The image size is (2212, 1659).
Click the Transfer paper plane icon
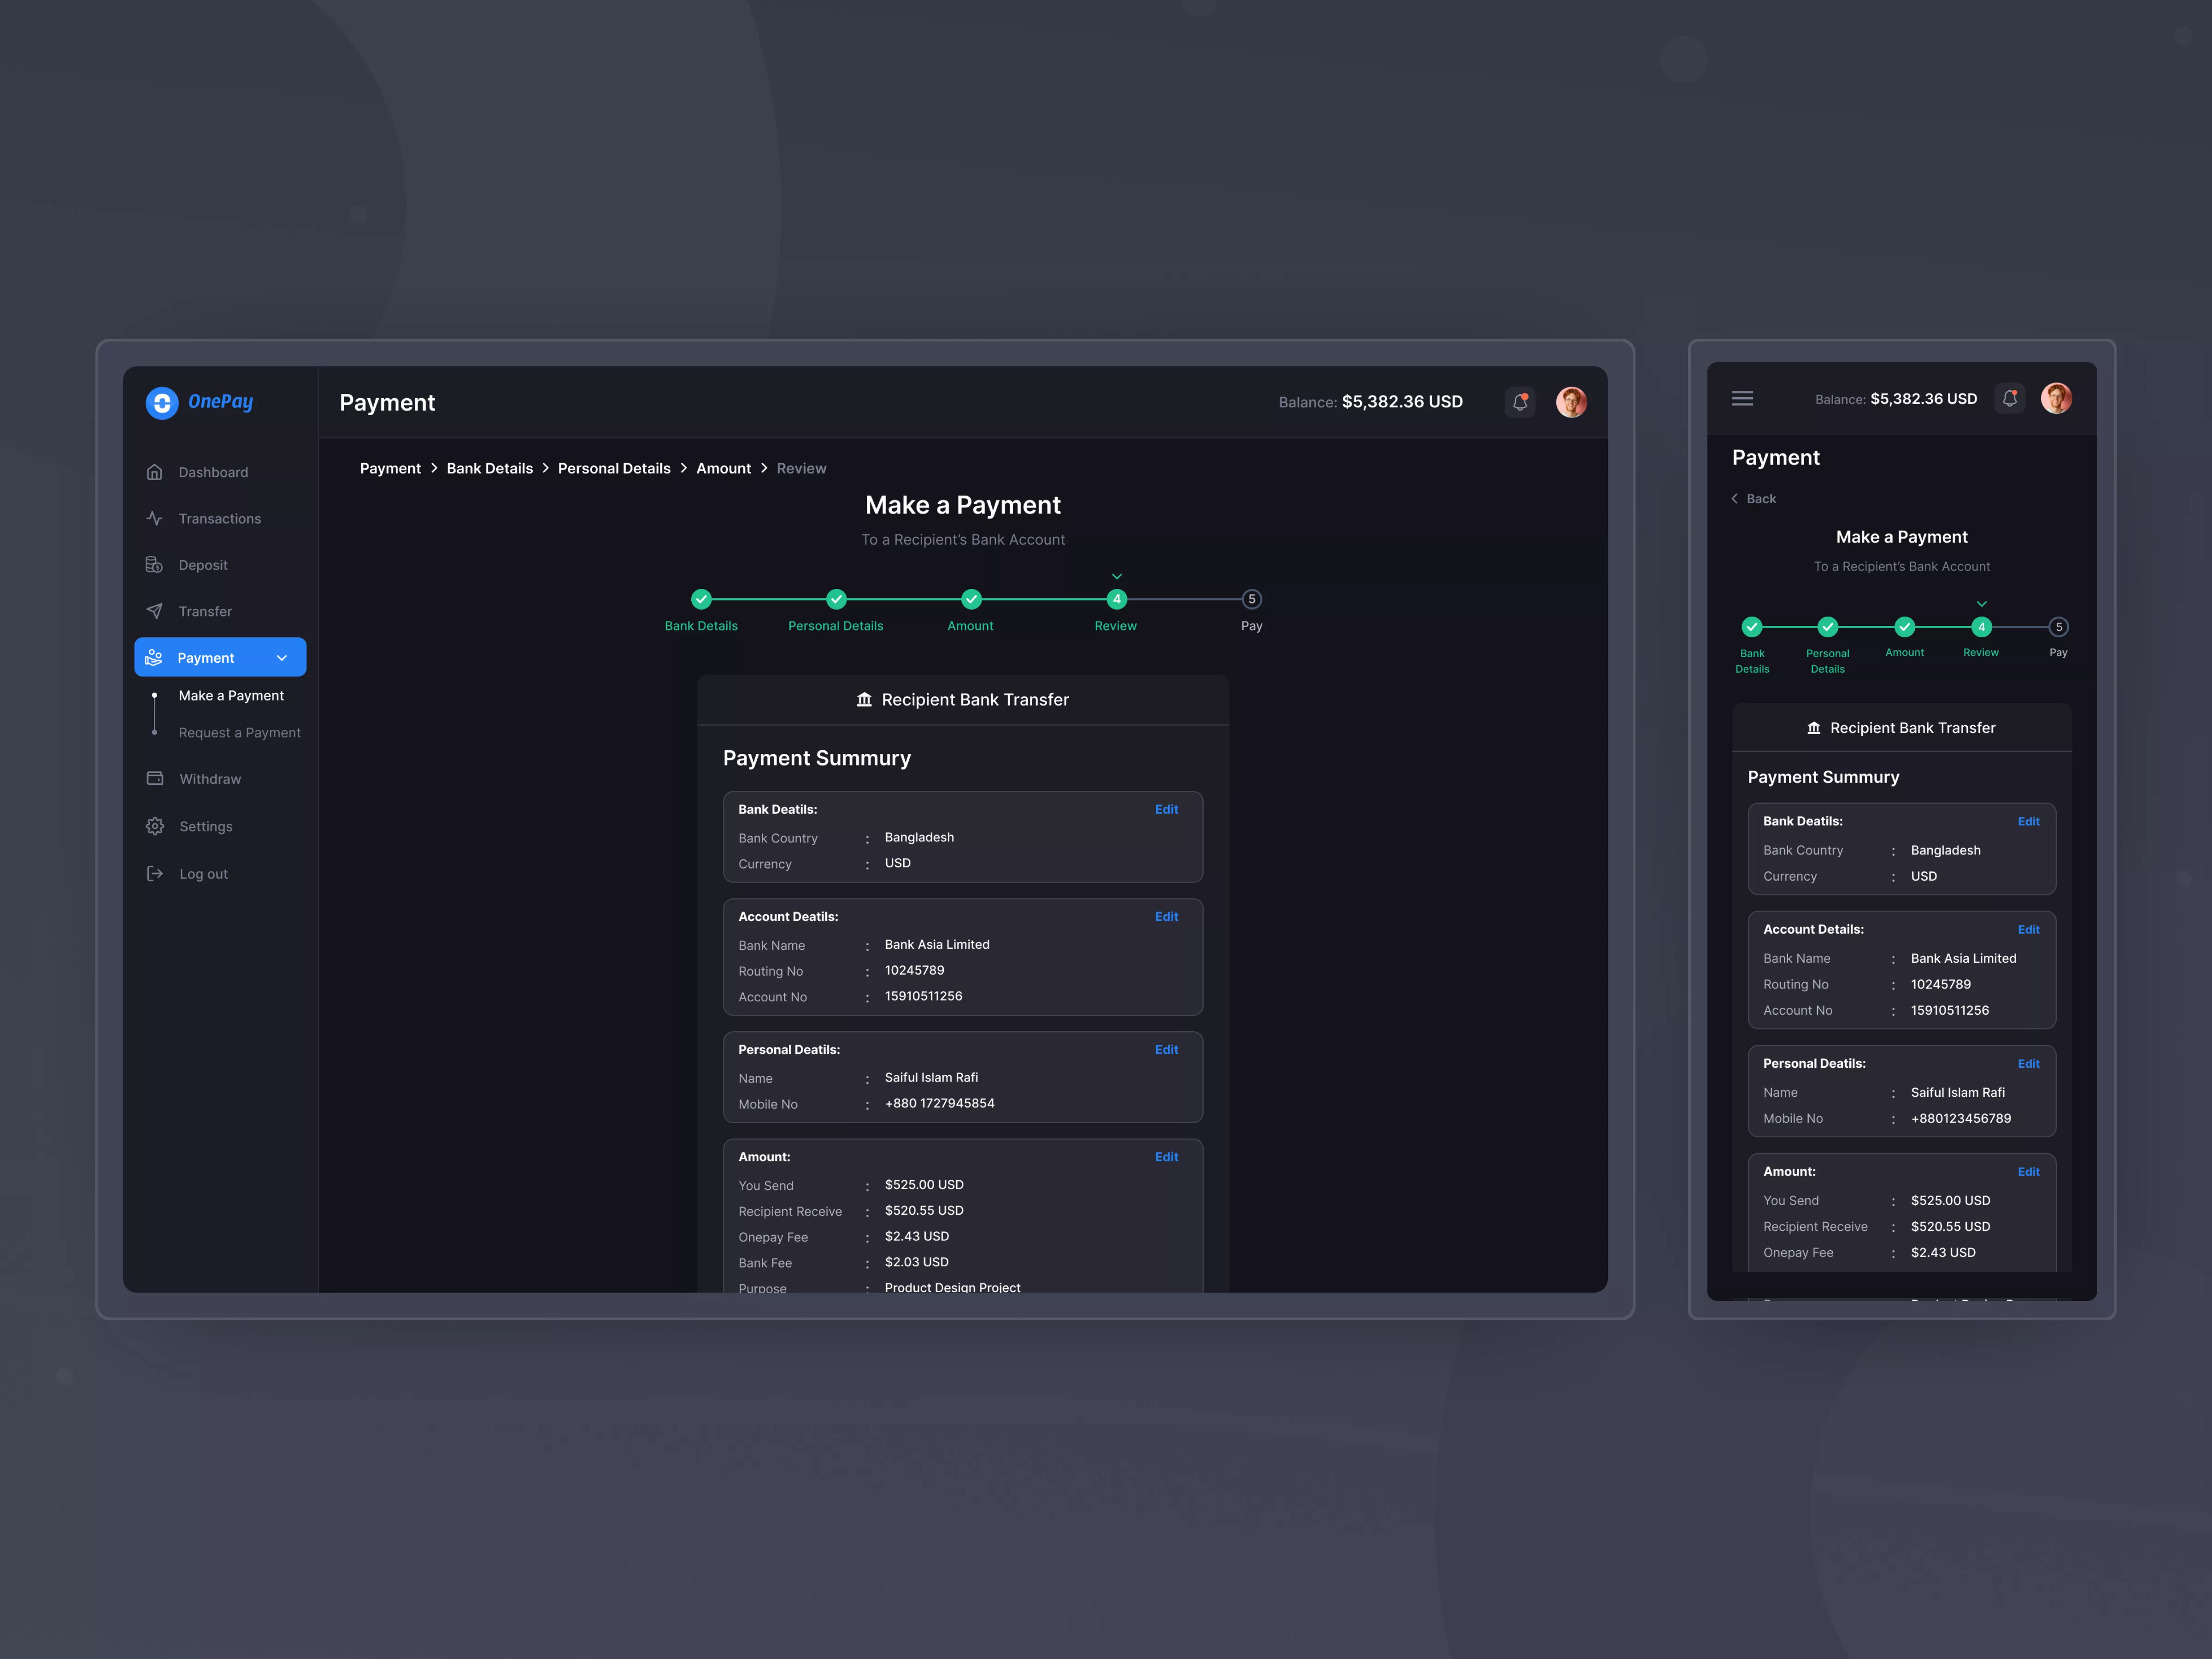pyautogui.click(x=154, y=611)
